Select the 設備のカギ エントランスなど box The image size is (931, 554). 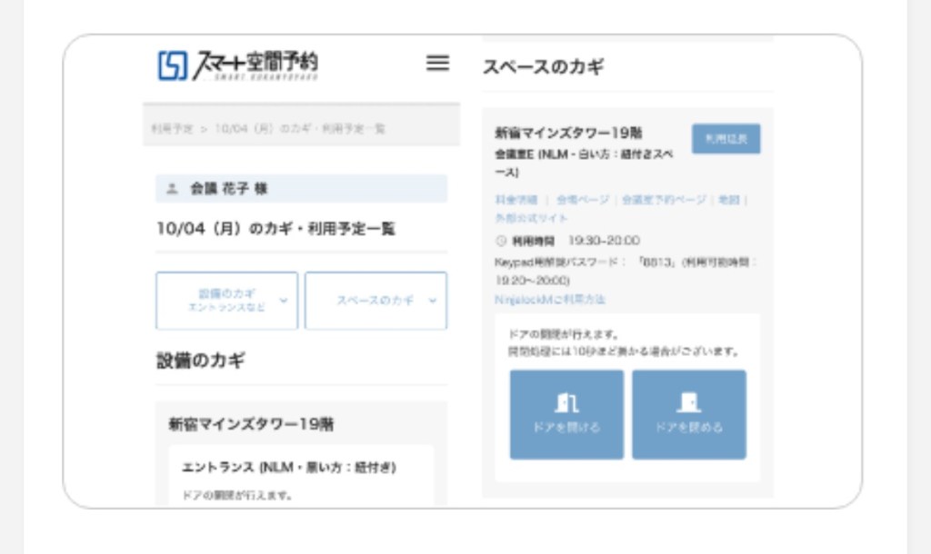pos(226,301)
